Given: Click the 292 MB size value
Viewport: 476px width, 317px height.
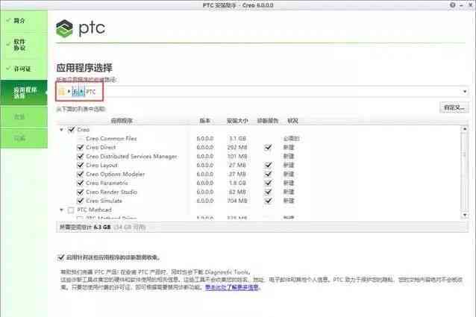Looking at the screenshot, I should 237,148.
